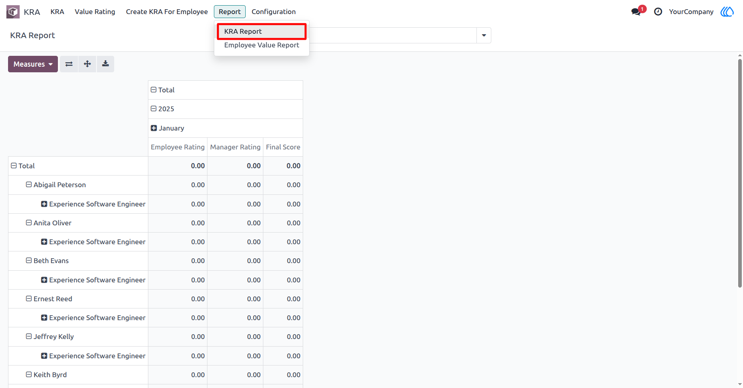Click the flip axis icon
The height and width of the screenshot is (388, 743).
click(69, 64)
